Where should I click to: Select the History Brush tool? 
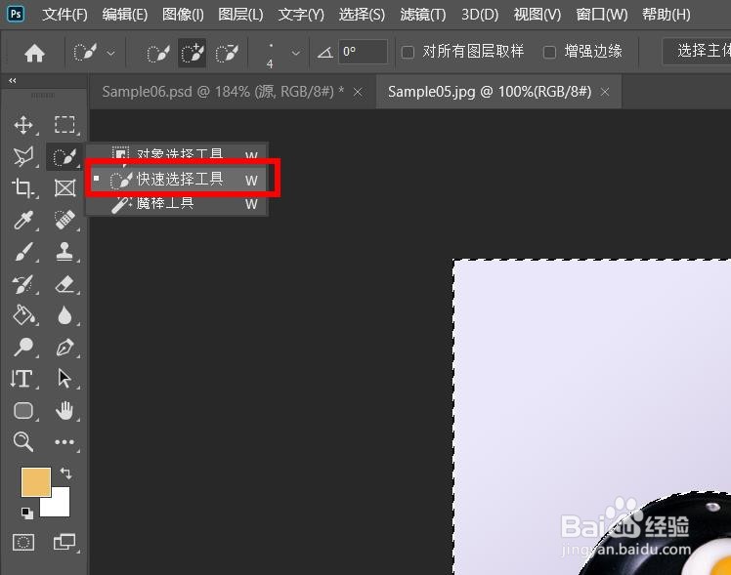pos(22,284)
